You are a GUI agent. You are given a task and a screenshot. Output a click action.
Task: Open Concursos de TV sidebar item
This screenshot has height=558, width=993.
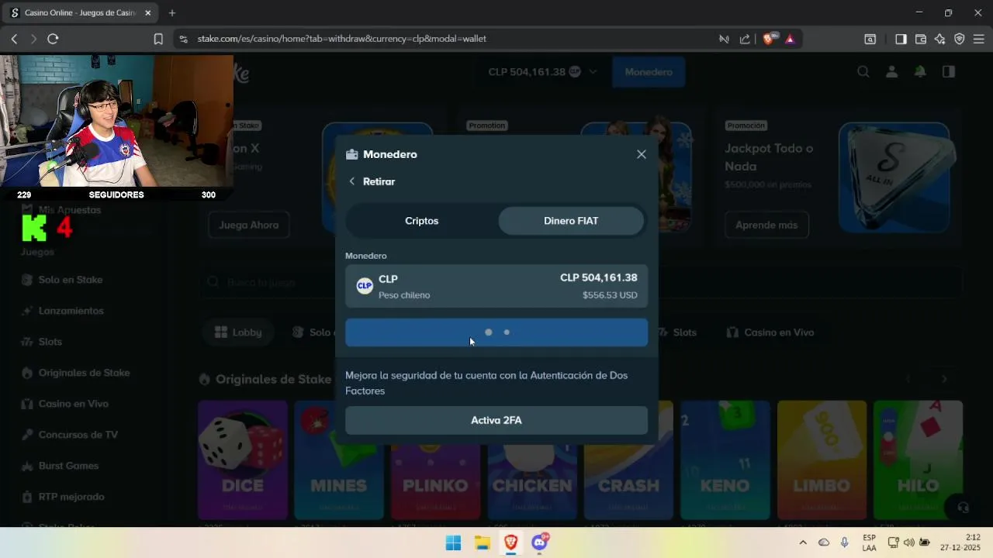point(78,435)
